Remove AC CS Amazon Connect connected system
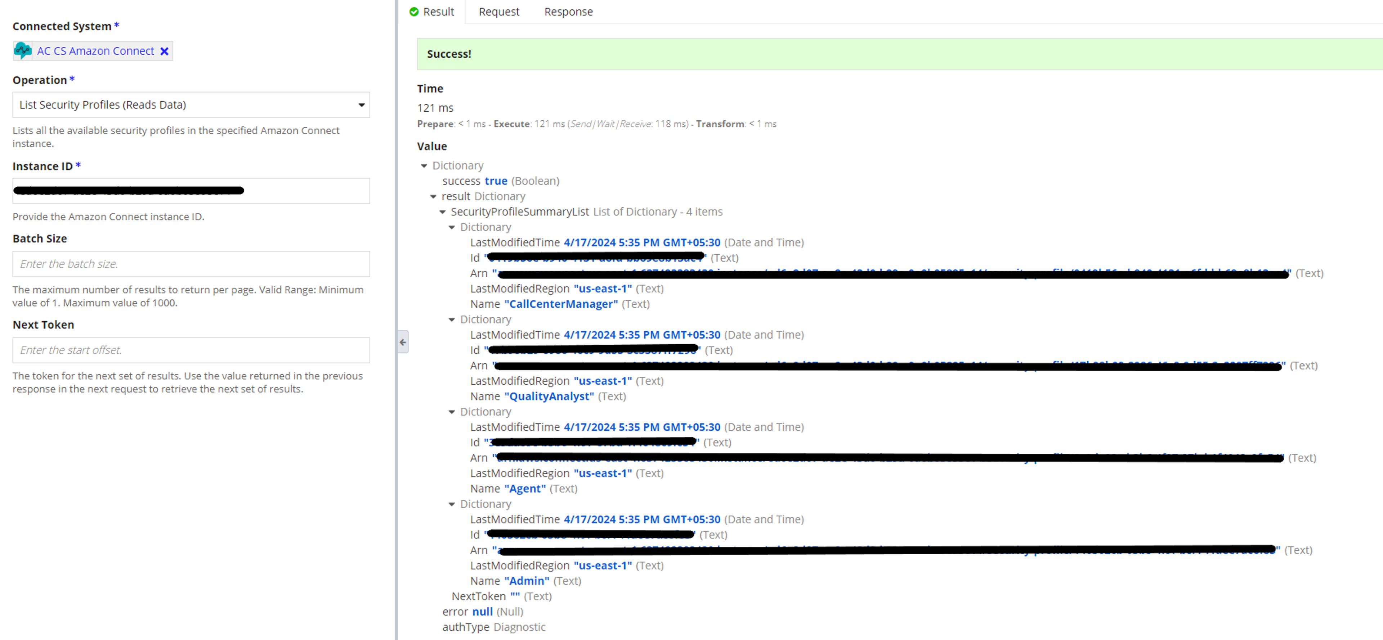Viewport: 1383px width, 640px height. point(164,51)
